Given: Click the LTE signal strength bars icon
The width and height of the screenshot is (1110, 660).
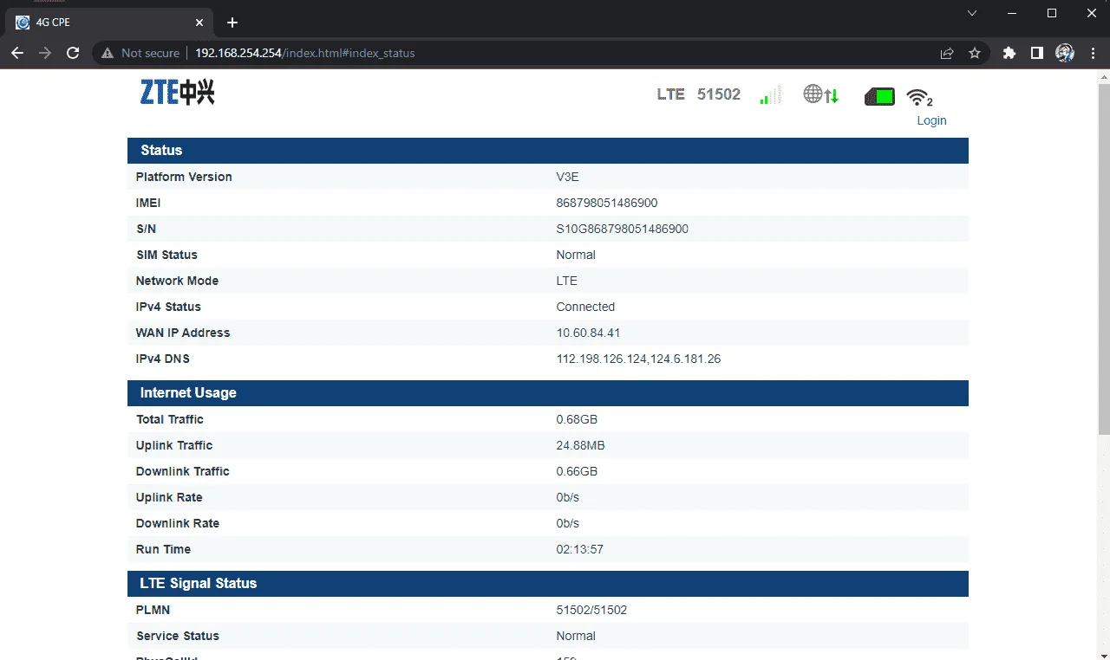Looking at the screenshot, I should [770, 94].
